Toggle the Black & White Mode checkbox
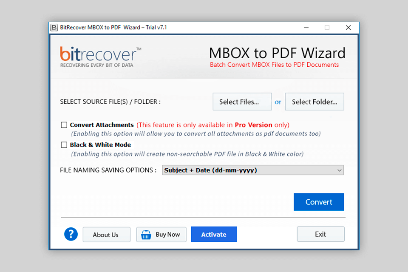The image size is (408, 272). click(64, 145)
